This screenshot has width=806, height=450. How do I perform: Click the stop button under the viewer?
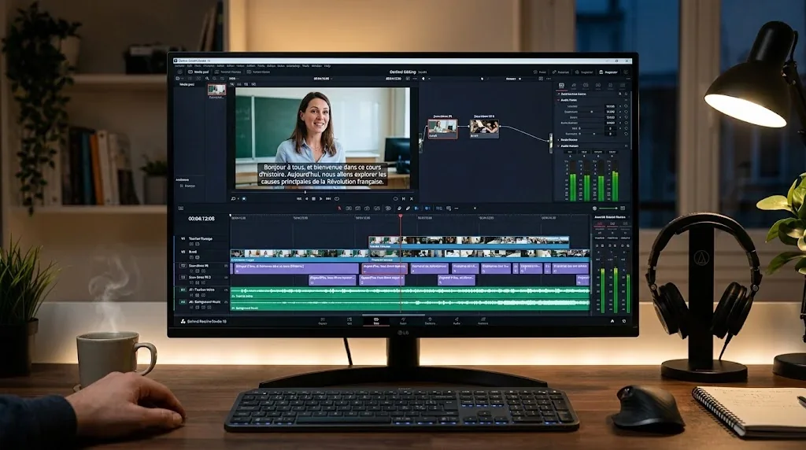pos(313,199)
